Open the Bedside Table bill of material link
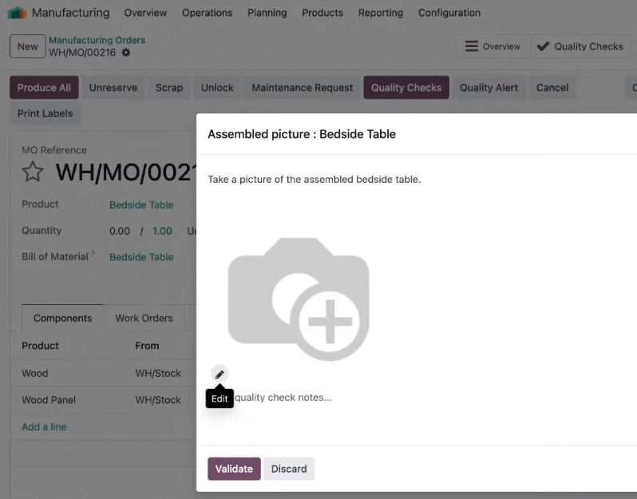Viewport: 637px width, 499px height. point(141,257)
